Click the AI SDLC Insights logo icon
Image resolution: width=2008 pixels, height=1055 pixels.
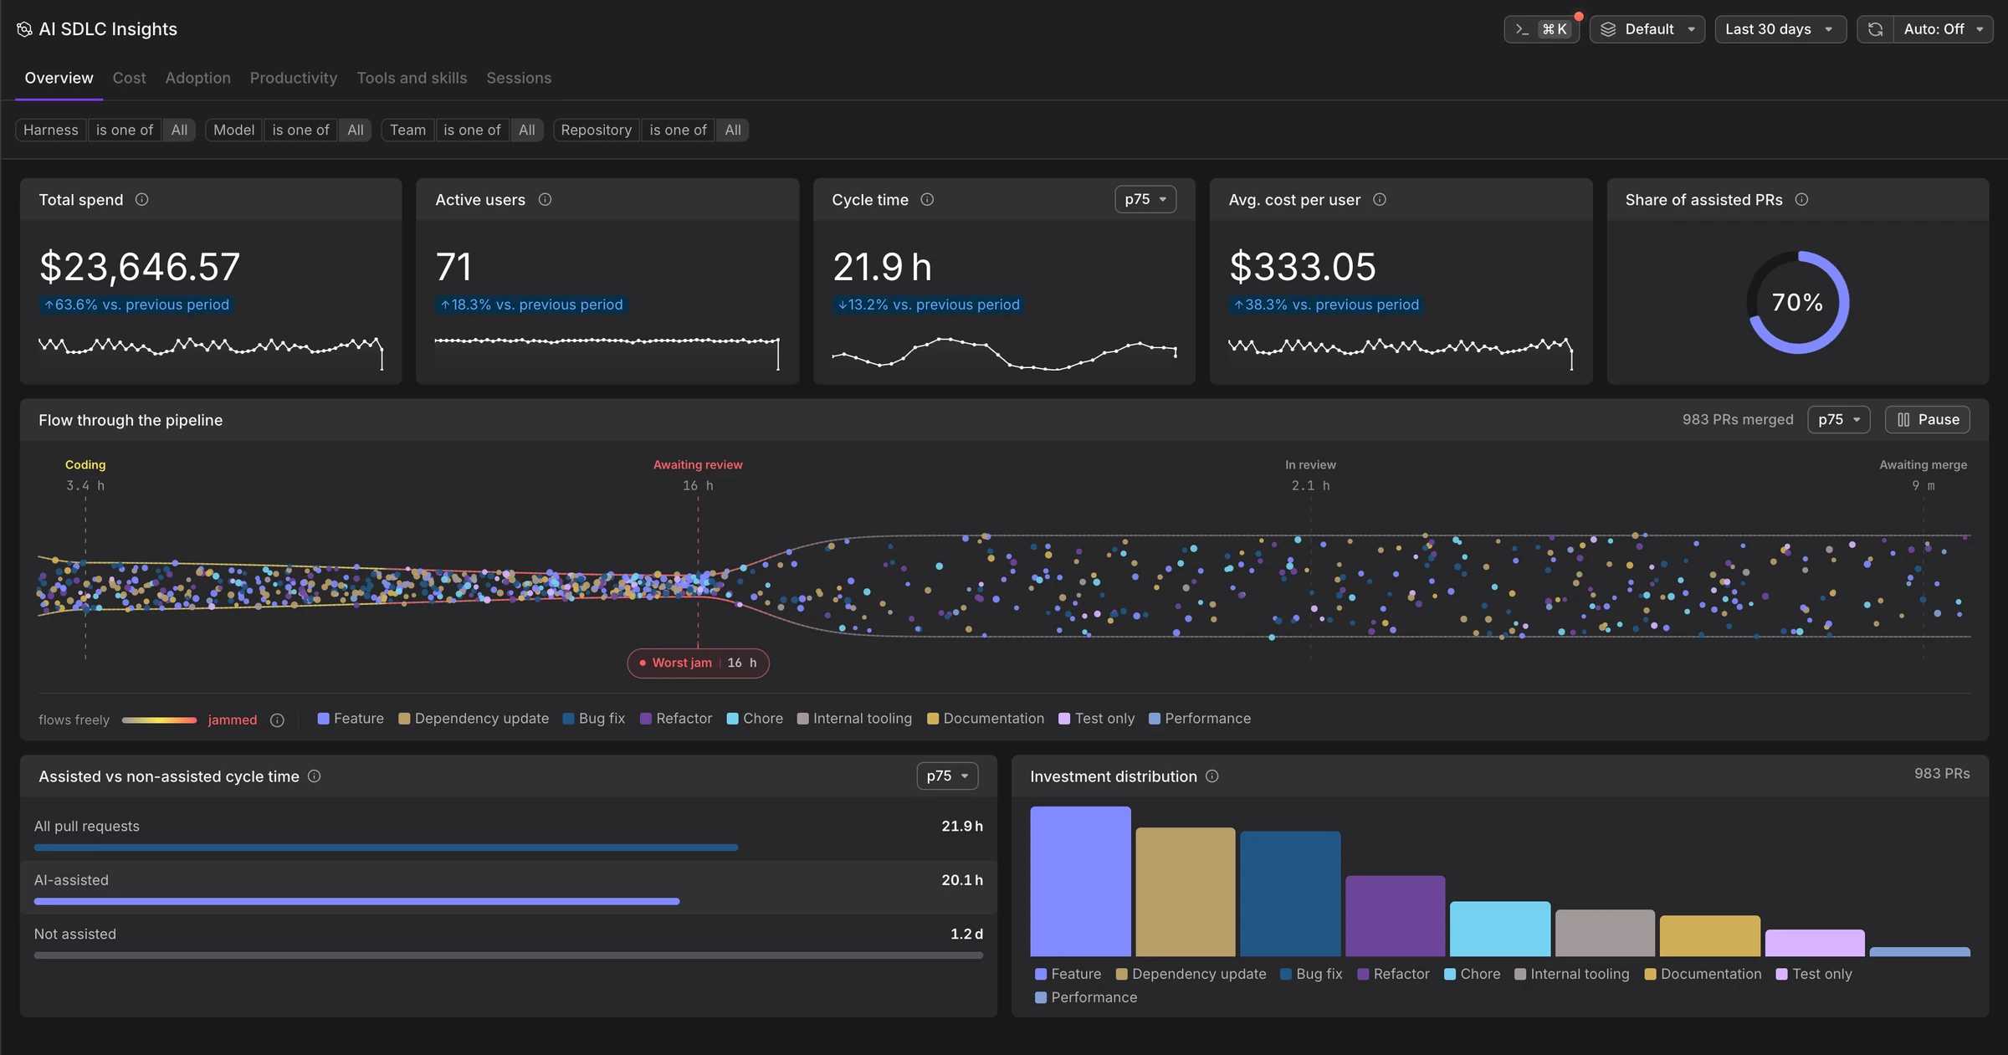(24, 29)
